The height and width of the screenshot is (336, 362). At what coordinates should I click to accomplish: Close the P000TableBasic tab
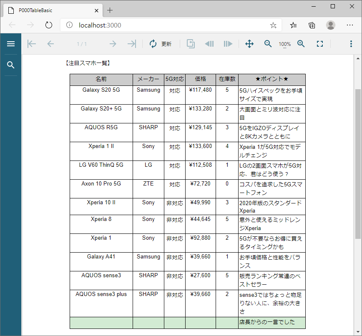pyautogui.click(x=96, y=10)
